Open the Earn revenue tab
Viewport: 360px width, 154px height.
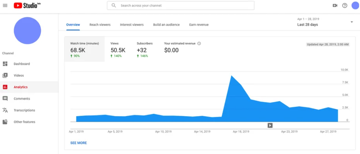(199, 25)
